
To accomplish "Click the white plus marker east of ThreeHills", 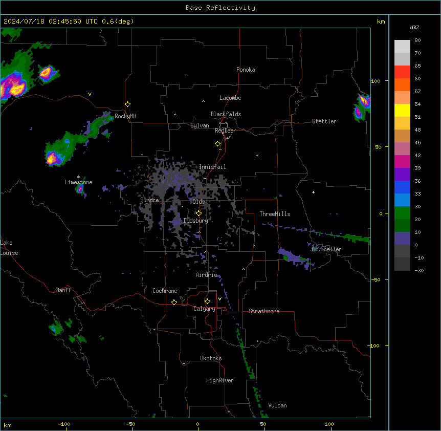I will pyautogui.click(x=313, y=192).
